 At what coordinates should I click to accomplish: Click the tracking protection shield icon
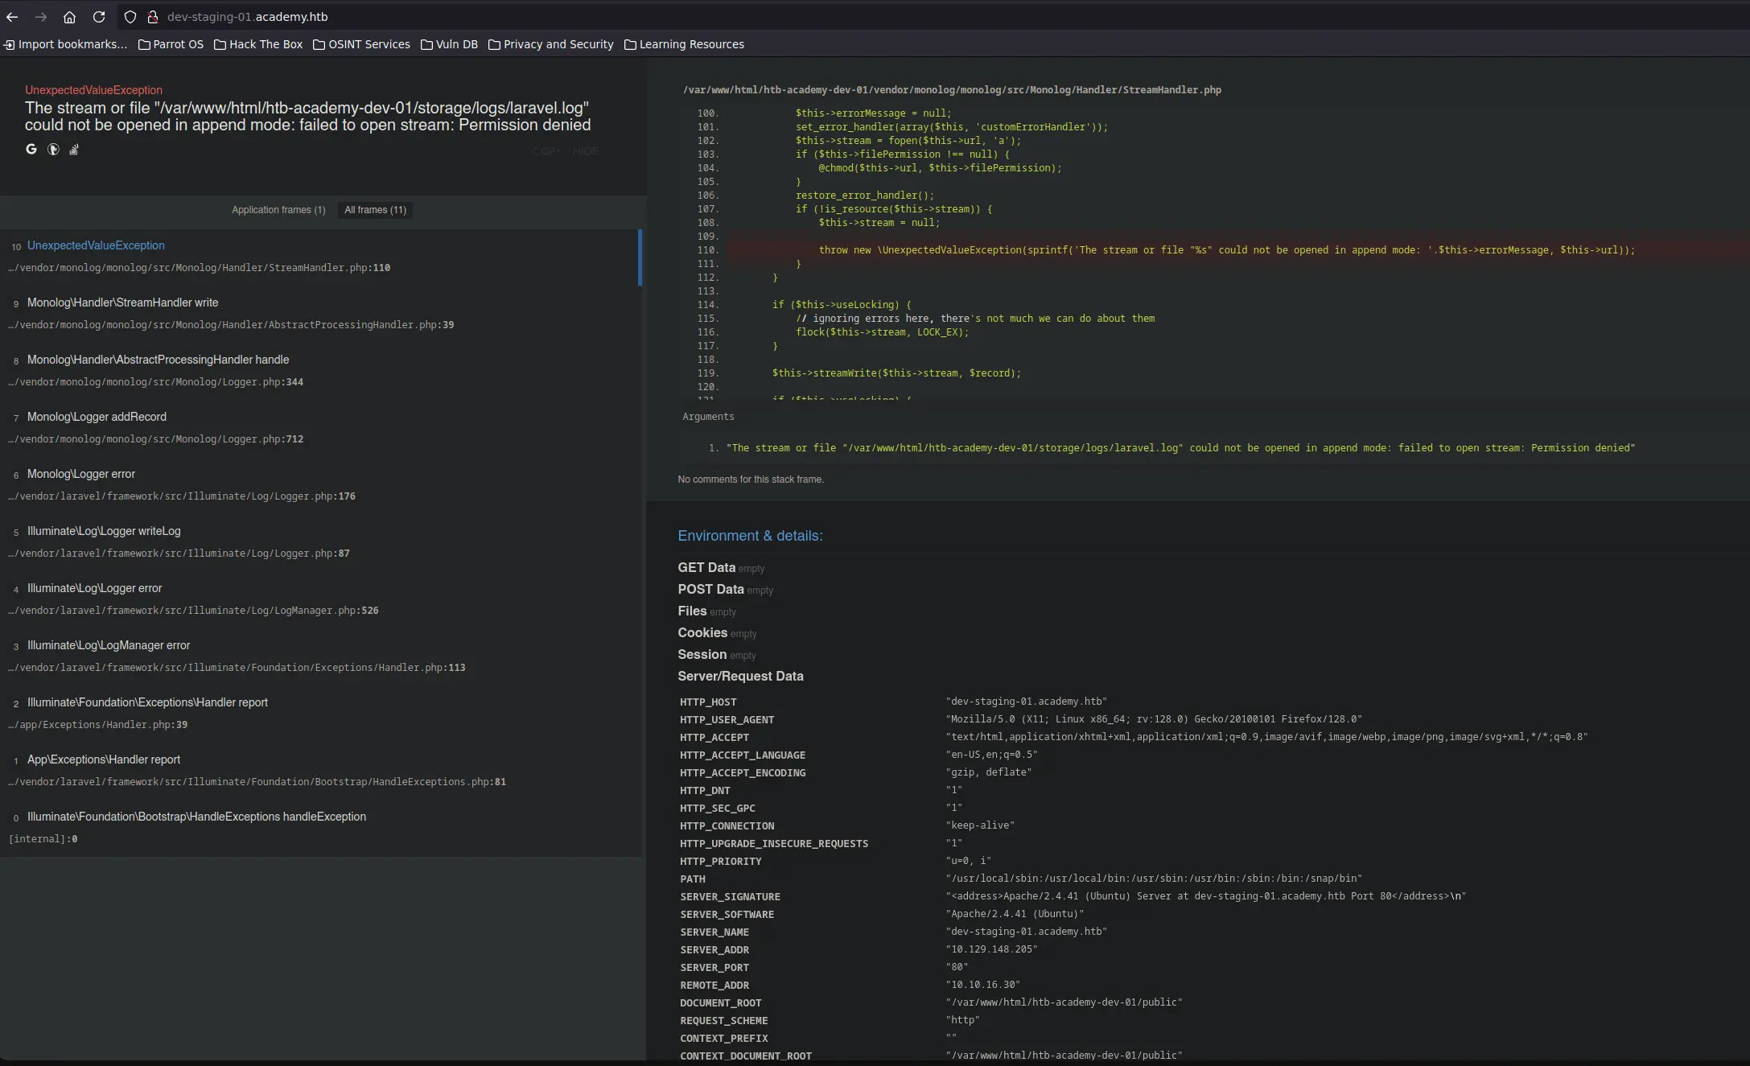(x=130, y=17)
